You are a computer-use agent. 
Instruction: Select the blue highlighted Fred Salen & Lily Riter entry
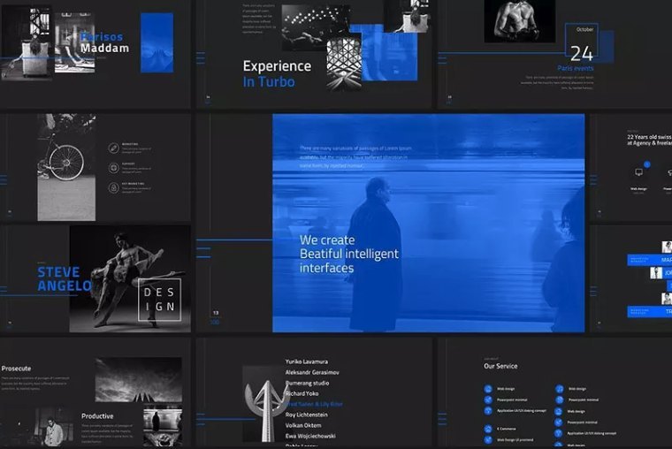tap(314, 404)
